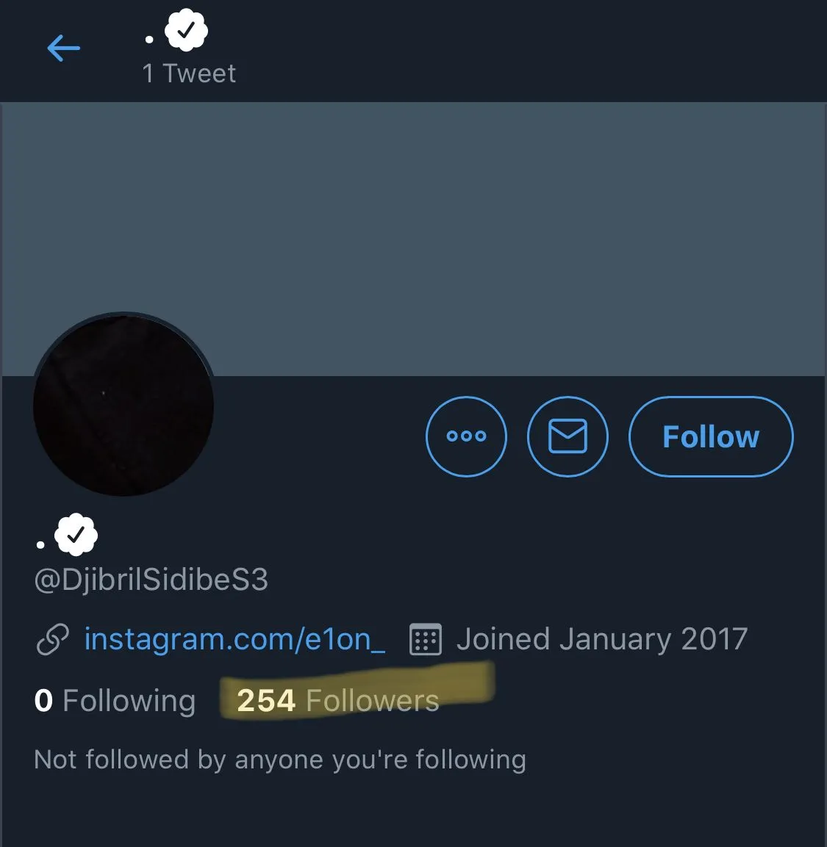Open the instagram.com/e1on_ link
Viewport: 827px width, 847px height.
234,638
